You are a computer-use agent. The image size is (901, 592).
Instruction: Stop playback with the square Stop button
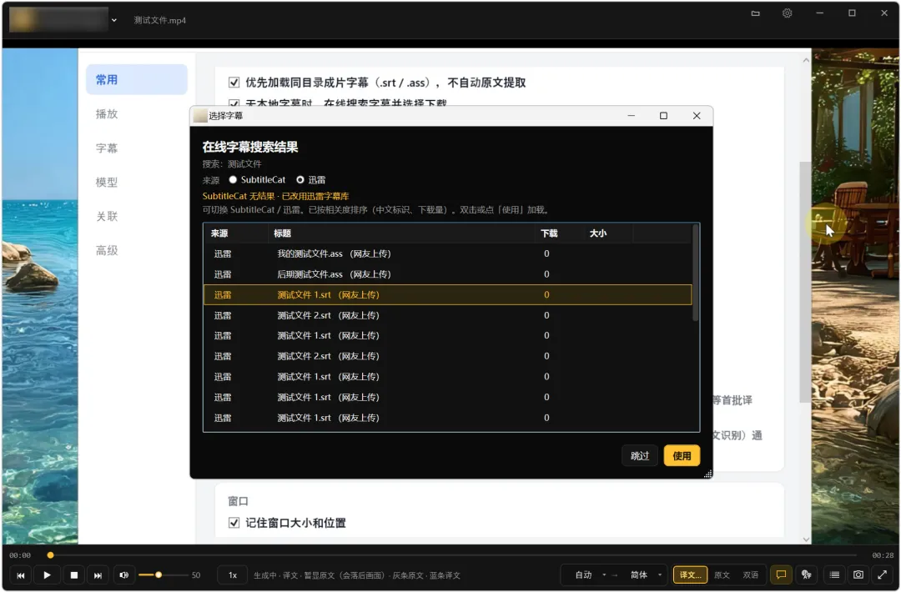(x=74, y=574)
